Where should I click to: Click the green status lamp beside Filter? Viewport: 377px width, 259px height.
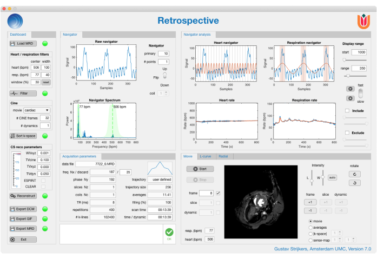[x=45, y=93]
